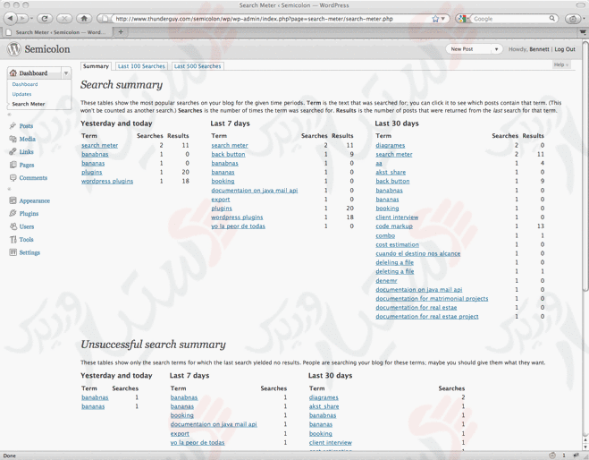This screenshot has width=589, height=460.
Task: Expand the New Post dropdown arrow
Action: (x=496, y=49)
